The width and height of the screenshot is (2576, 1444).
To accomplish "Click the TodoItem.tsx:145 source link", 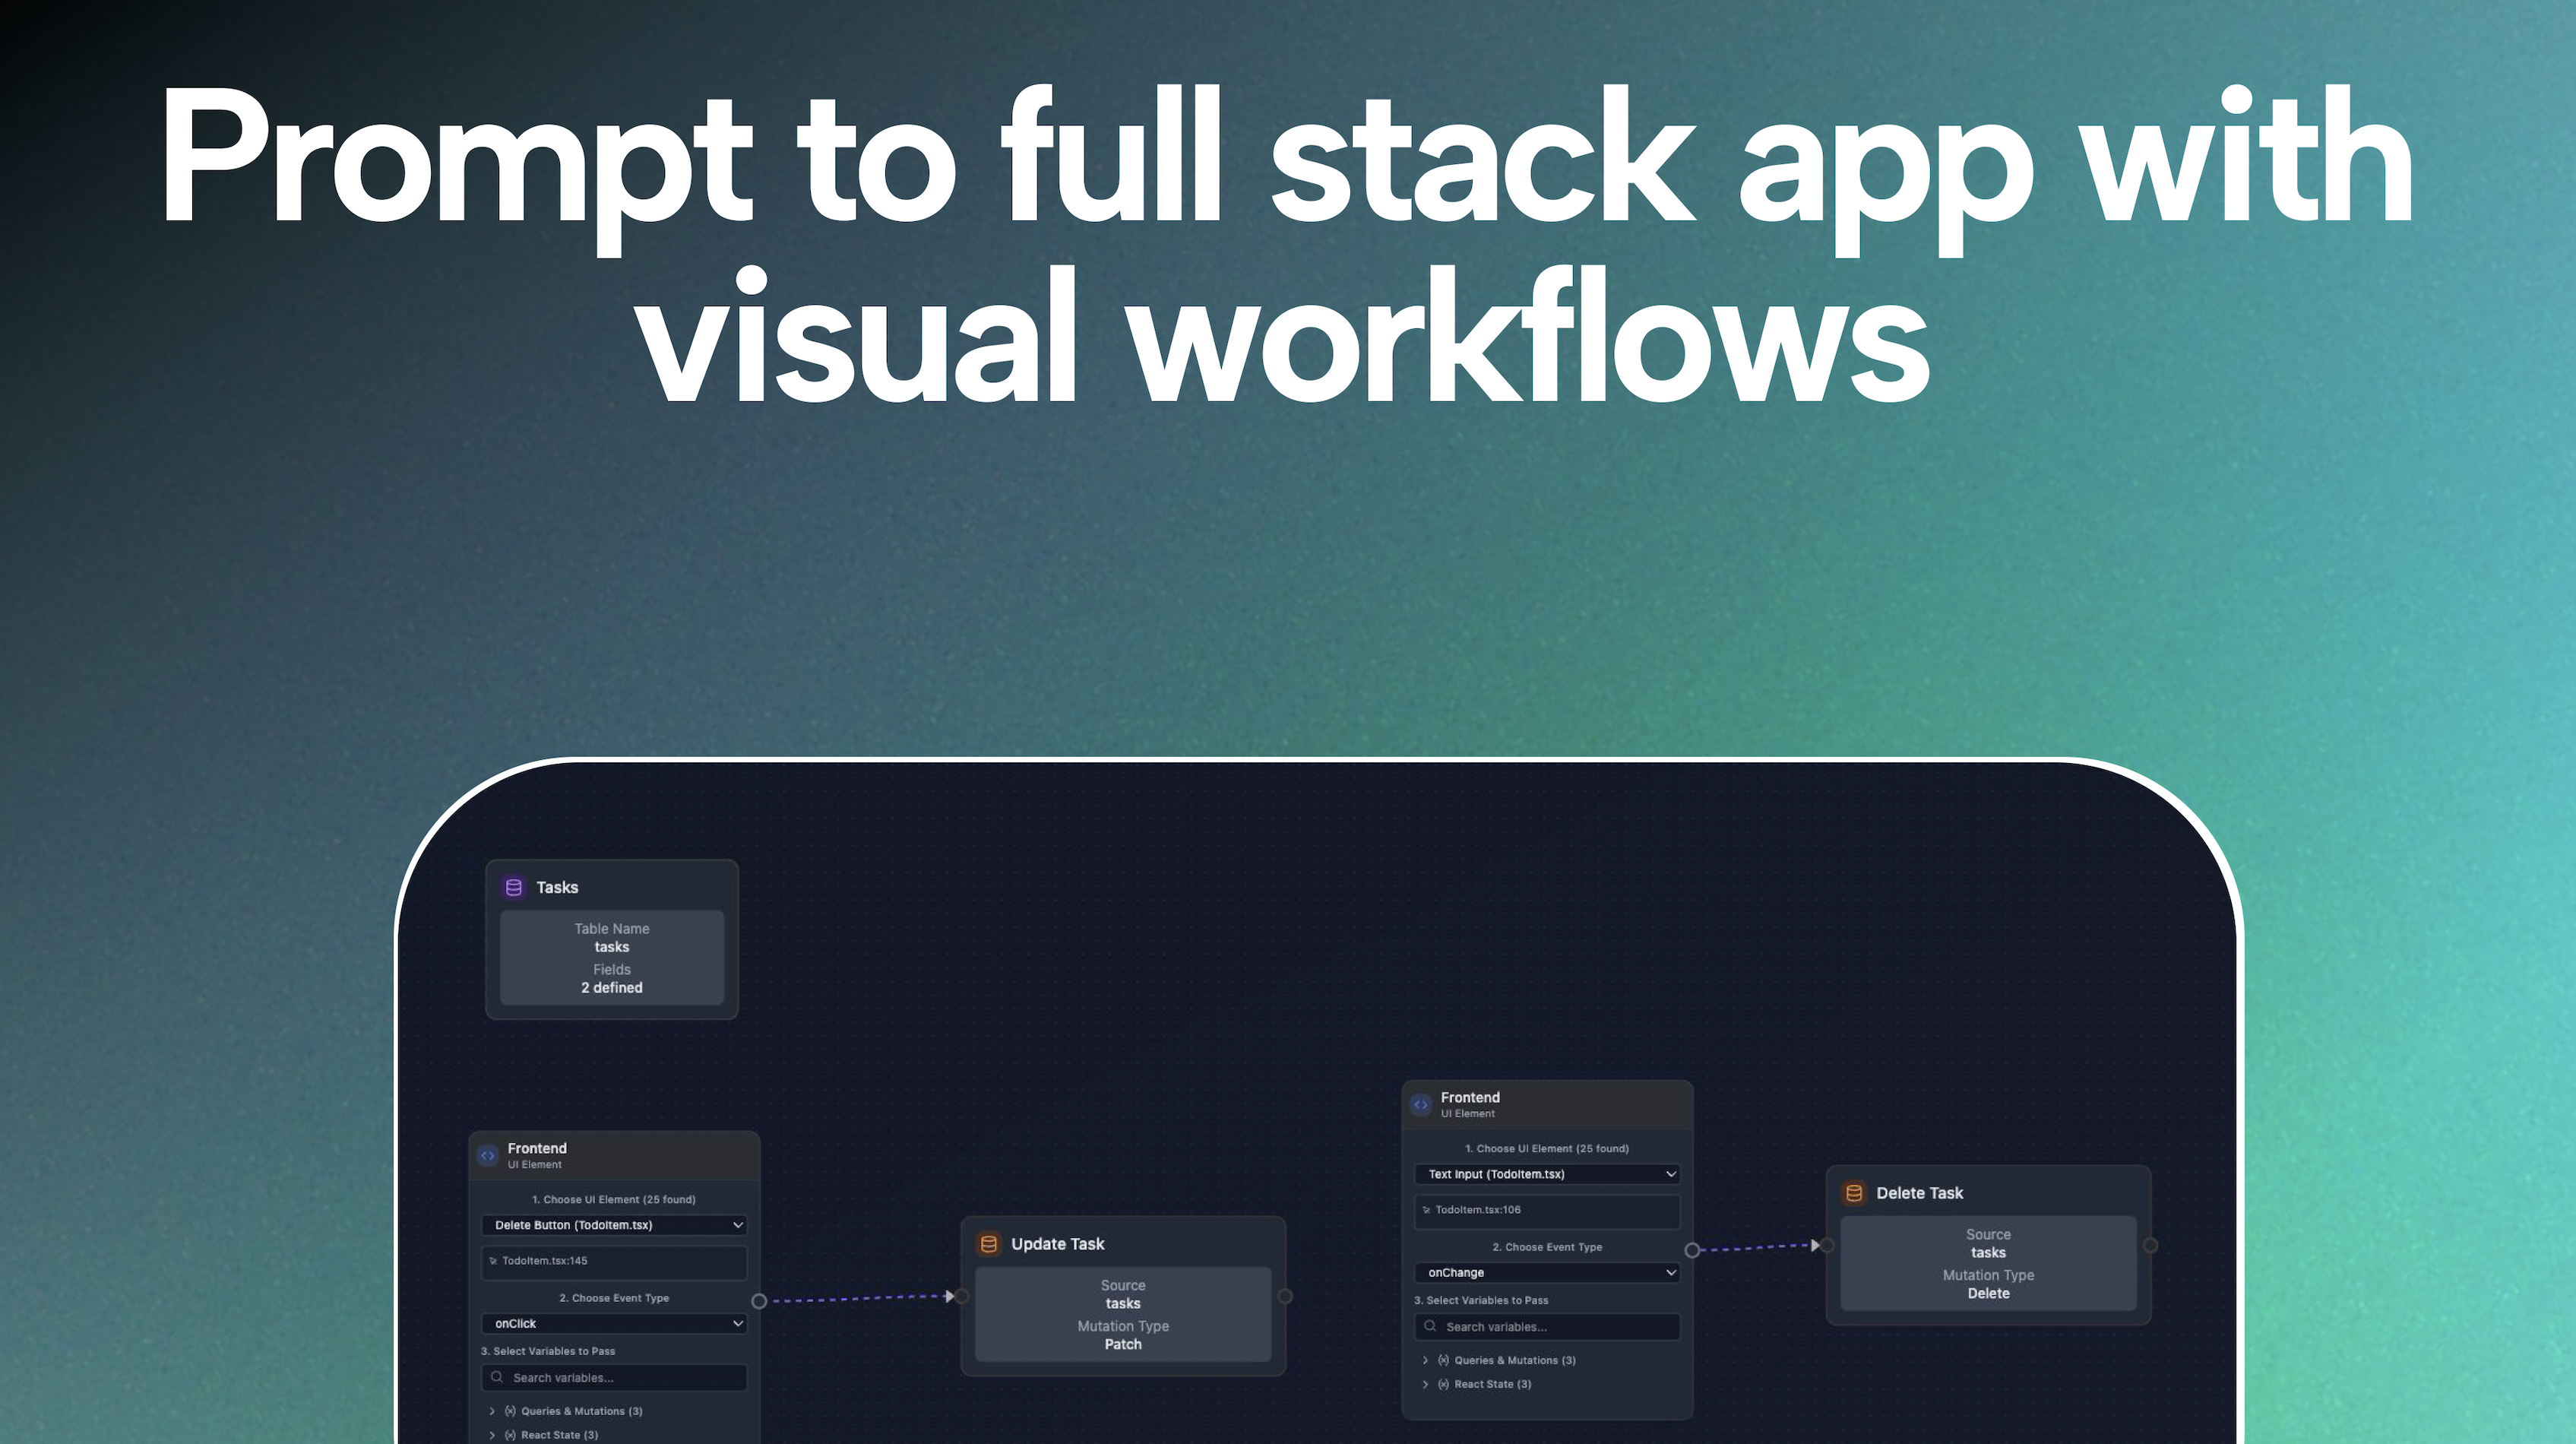I will point(544,1261).
